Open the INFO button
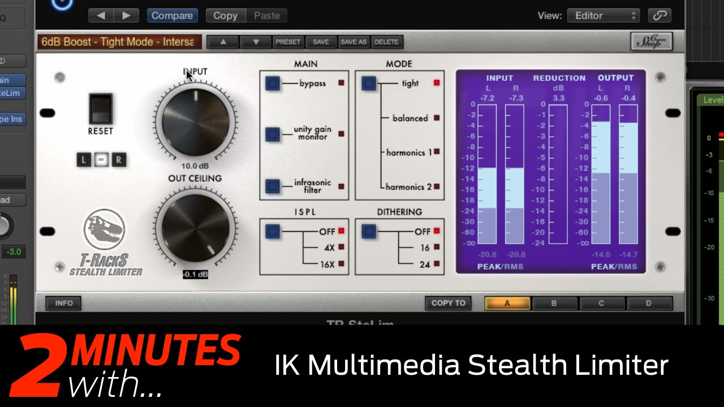 click(x=64, y=303)
